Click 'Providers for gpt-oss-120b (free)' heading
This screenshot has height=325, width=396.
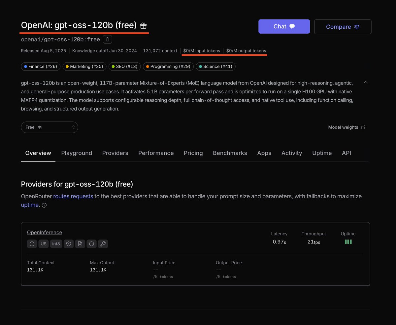tap(77, 184)
